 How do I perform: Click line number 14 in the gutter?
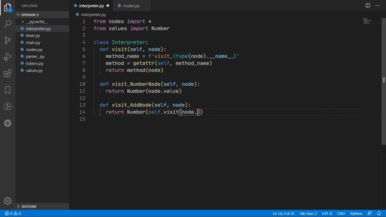click(82, 112)
